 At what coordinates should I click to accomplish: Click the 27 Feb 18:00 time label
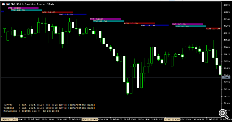[75, 119]
